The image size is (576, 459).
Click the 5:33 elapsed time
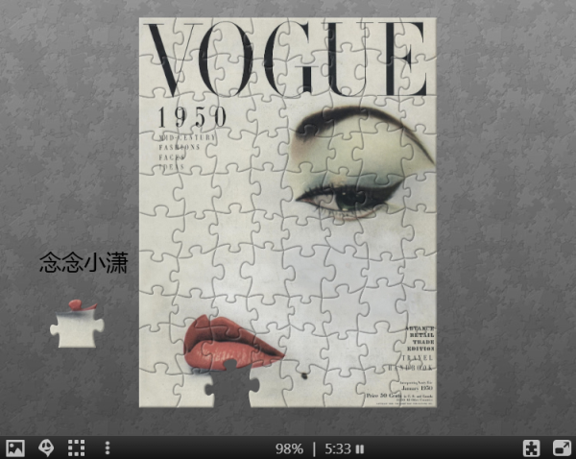point(338,449)
